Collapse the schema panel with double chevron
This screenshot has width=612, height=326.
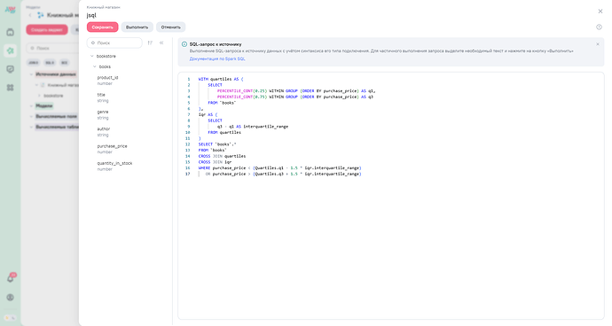[161, 43]
